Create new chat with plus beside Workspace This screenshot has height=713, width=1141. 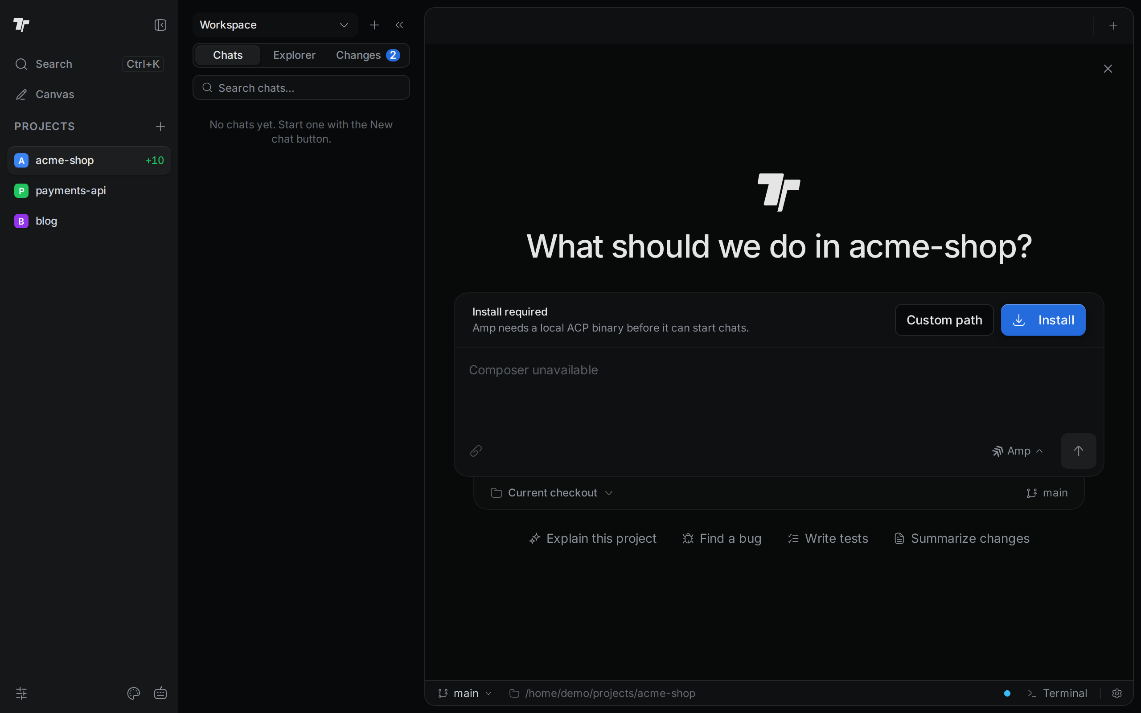pyautogui.click(x=374, y=25)
